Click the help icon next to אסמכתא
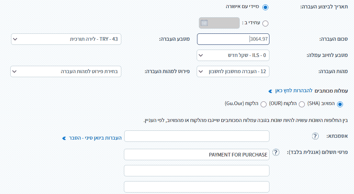This screenshot has height=194, width=354. tap(315, 136)
